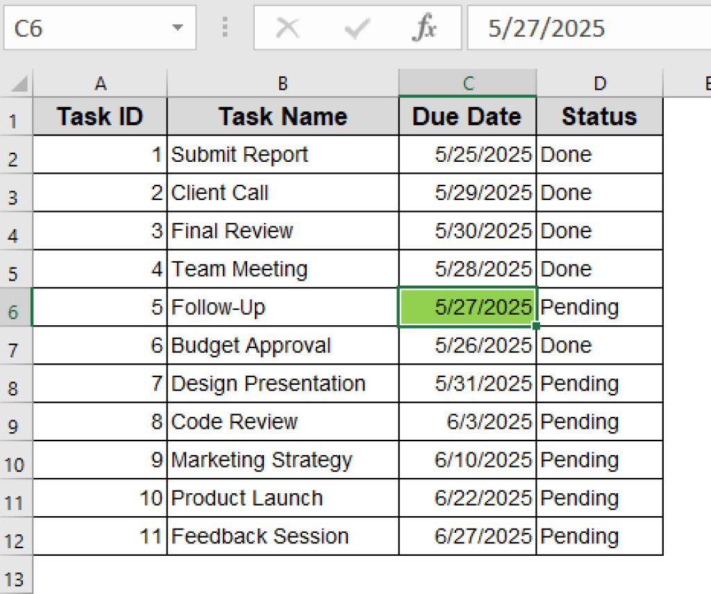
Task: Select row 6 header
Action: (15, 307)
